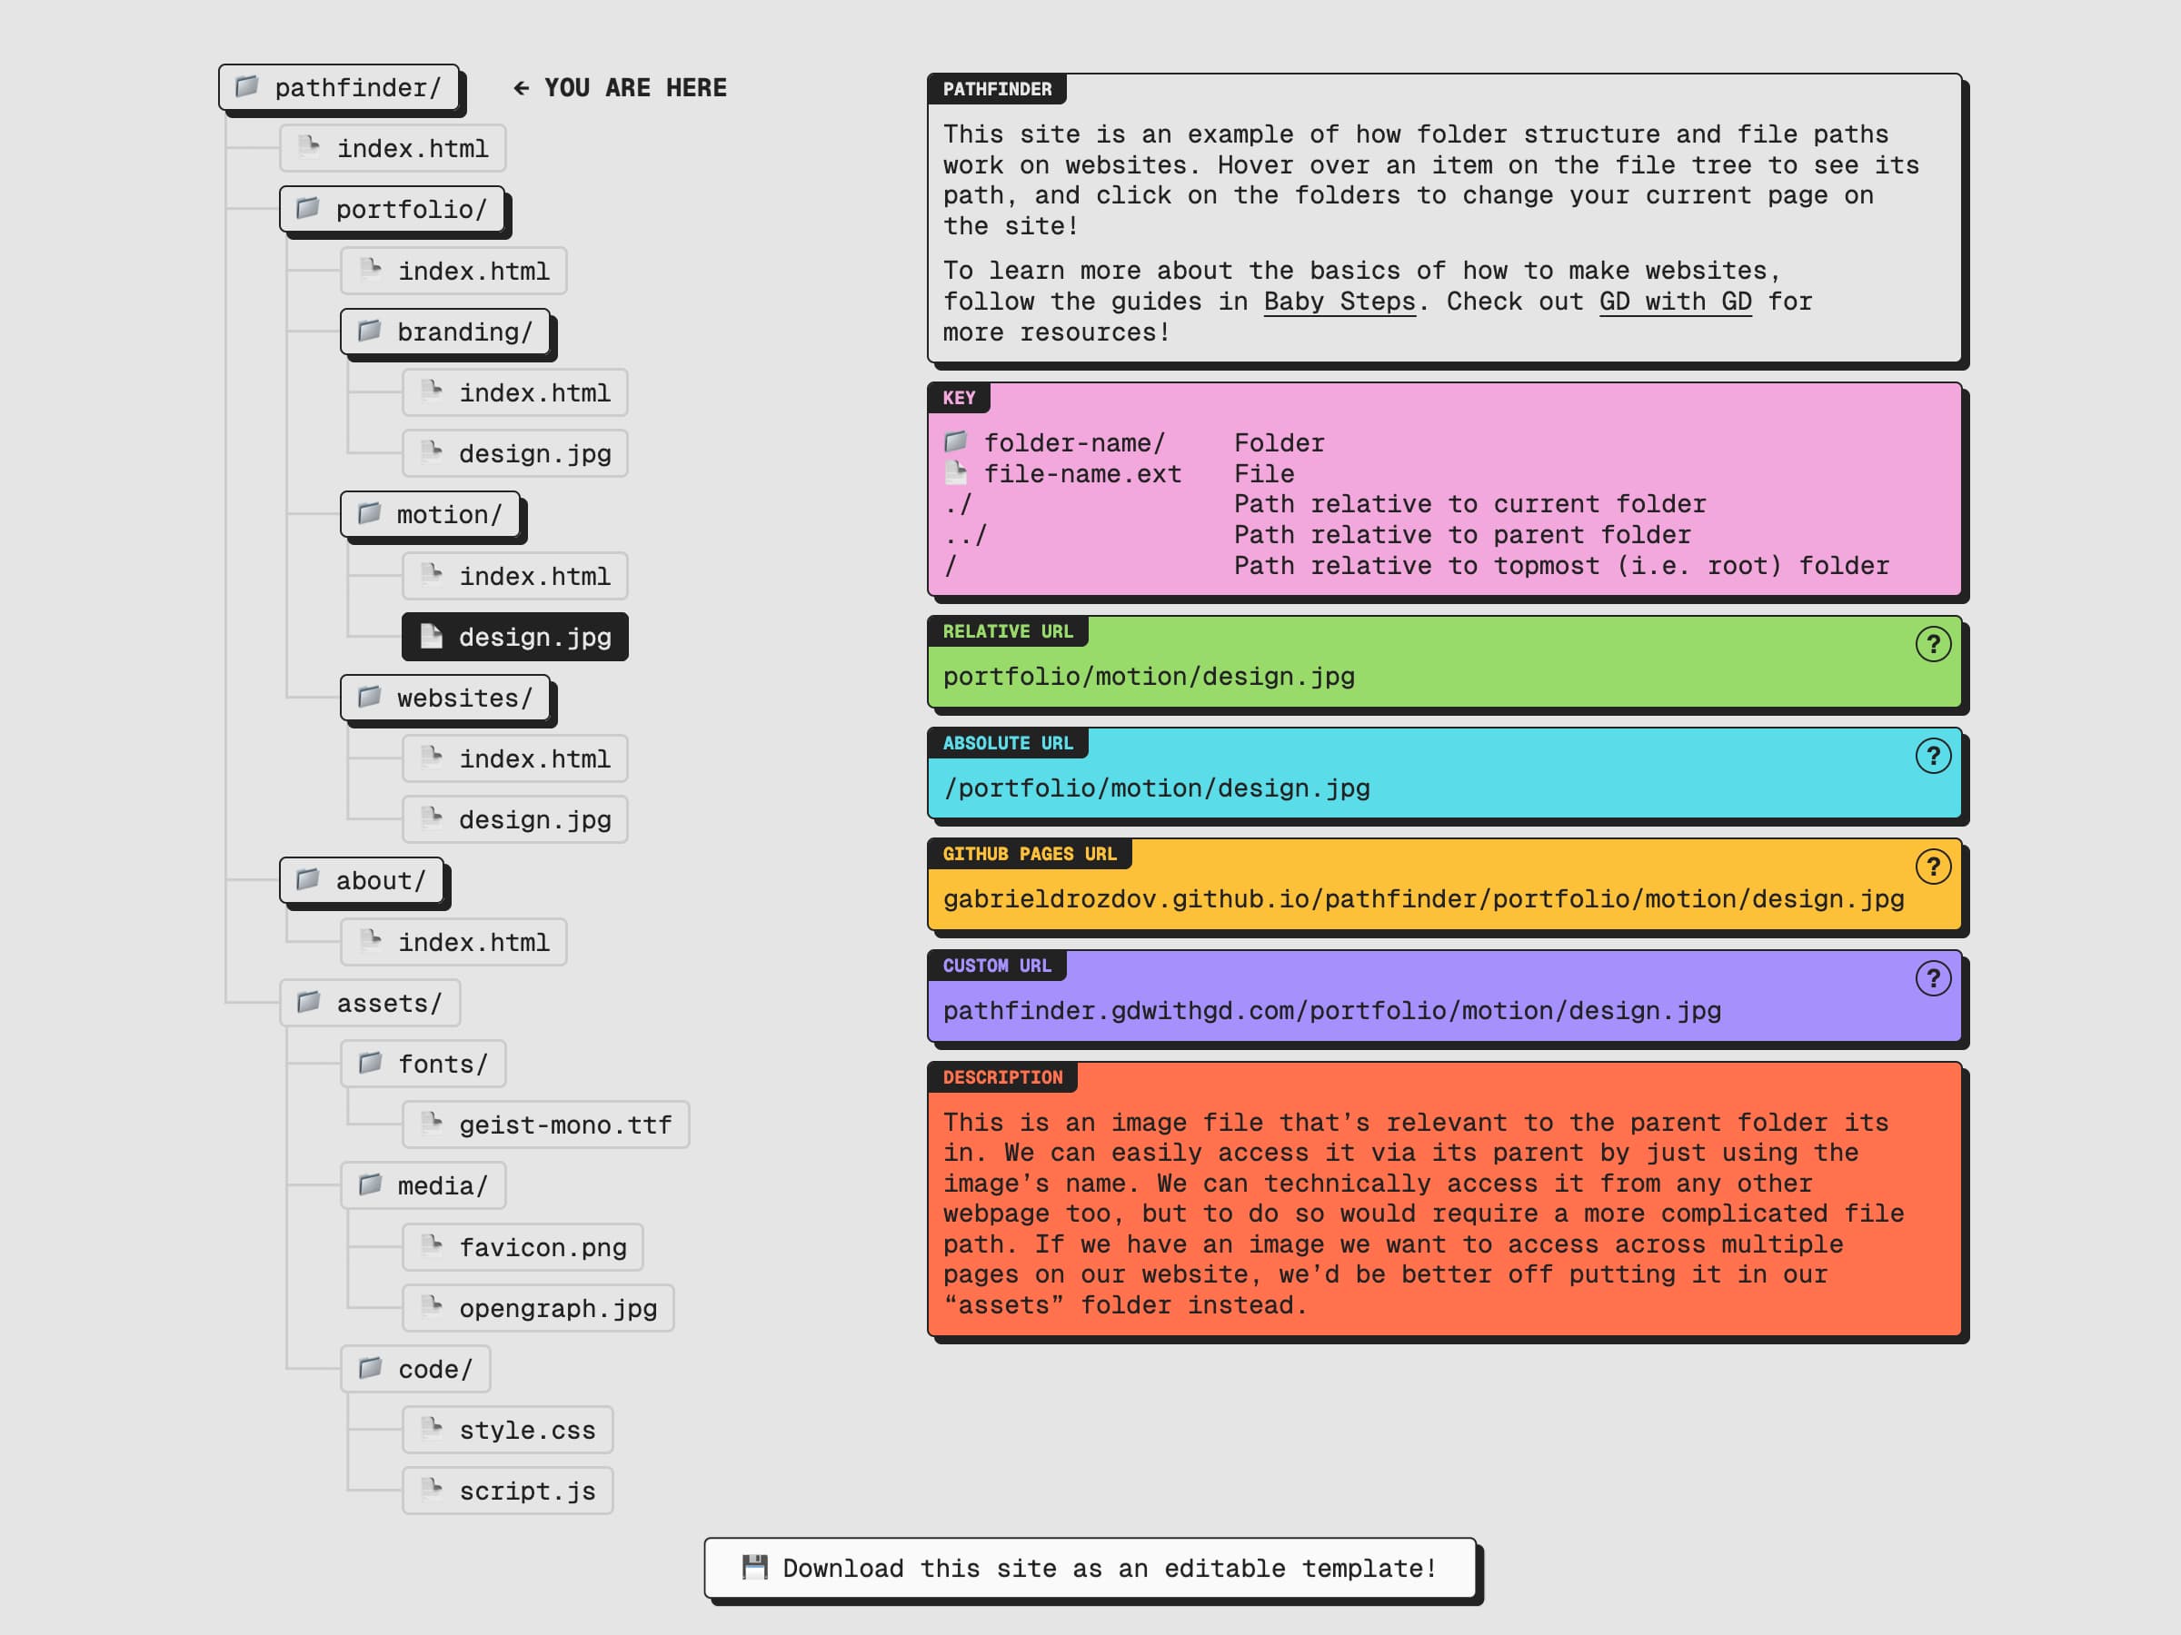This screenshot has width=2181, height=1635.
Task: Click the pathfinder root folder icon
Action: [x=246, y=86]
